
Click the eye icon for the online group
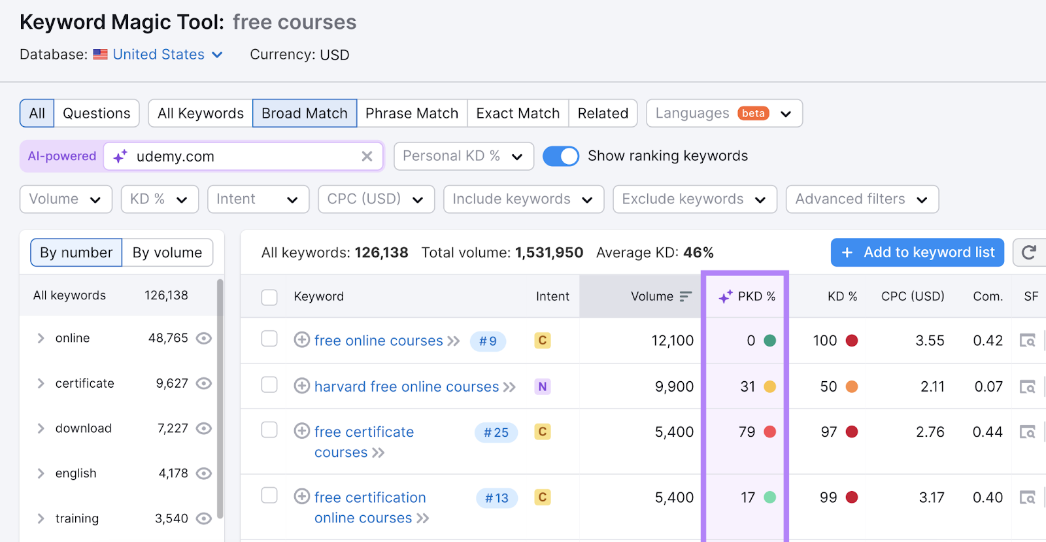point(204,338)
